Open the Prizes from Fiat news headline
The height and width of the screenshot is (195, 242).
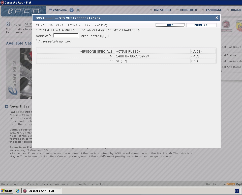pos(21,147)
